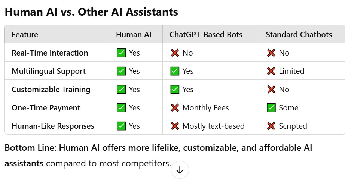The image size is (345, 179).
Task: Click Human AI check in One-Time Payment row
Action: pos(121,108)
